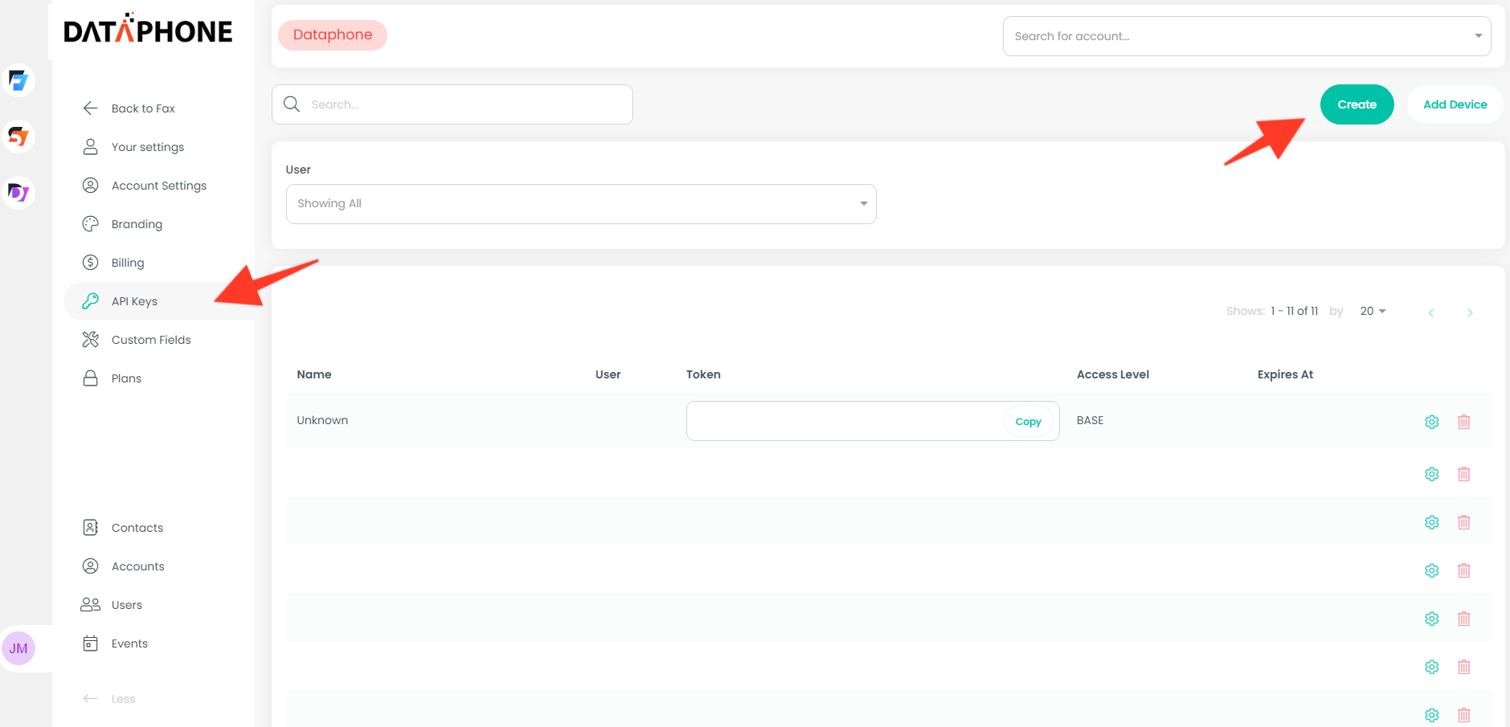Click the magnifier icon in the search box
This screenshot has height=727, width=1510.
(292, 104)
